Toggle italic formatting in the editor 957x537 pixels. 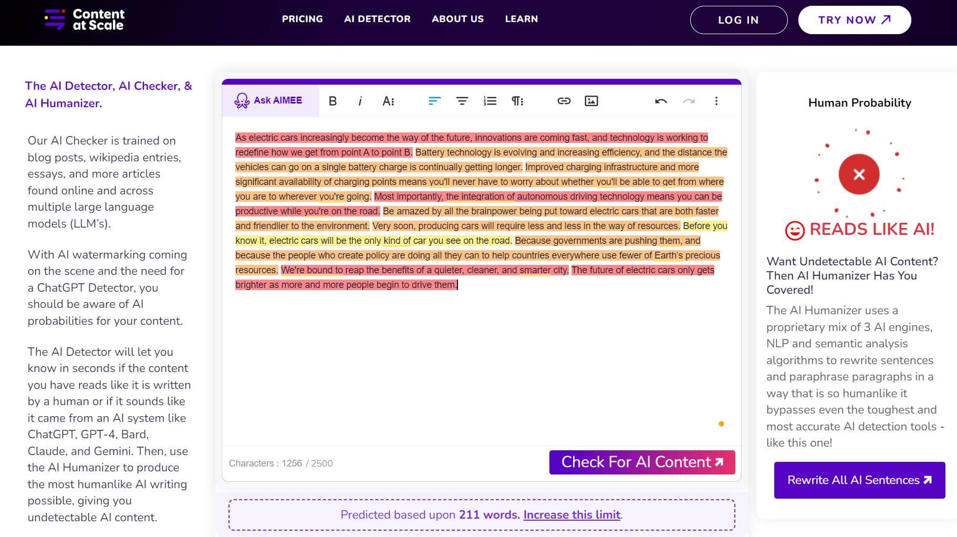pos(360,101)
